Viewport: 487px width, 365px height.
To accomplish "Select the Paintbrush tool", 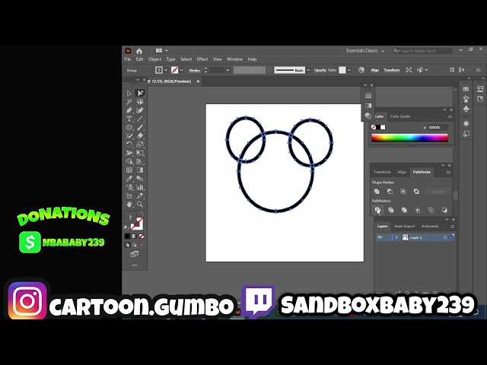I will tap(140, 127).
